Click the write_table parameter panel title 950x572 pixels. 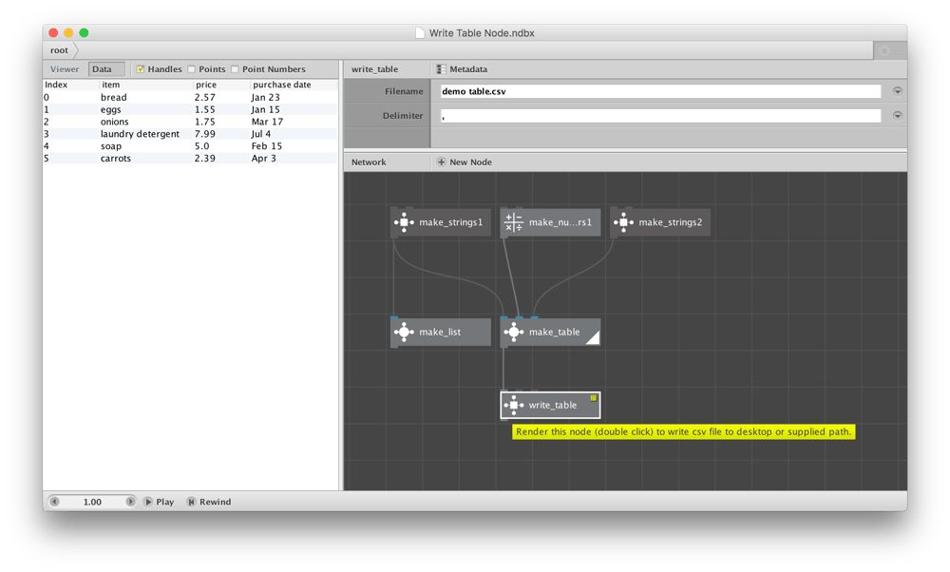[374, 69]
